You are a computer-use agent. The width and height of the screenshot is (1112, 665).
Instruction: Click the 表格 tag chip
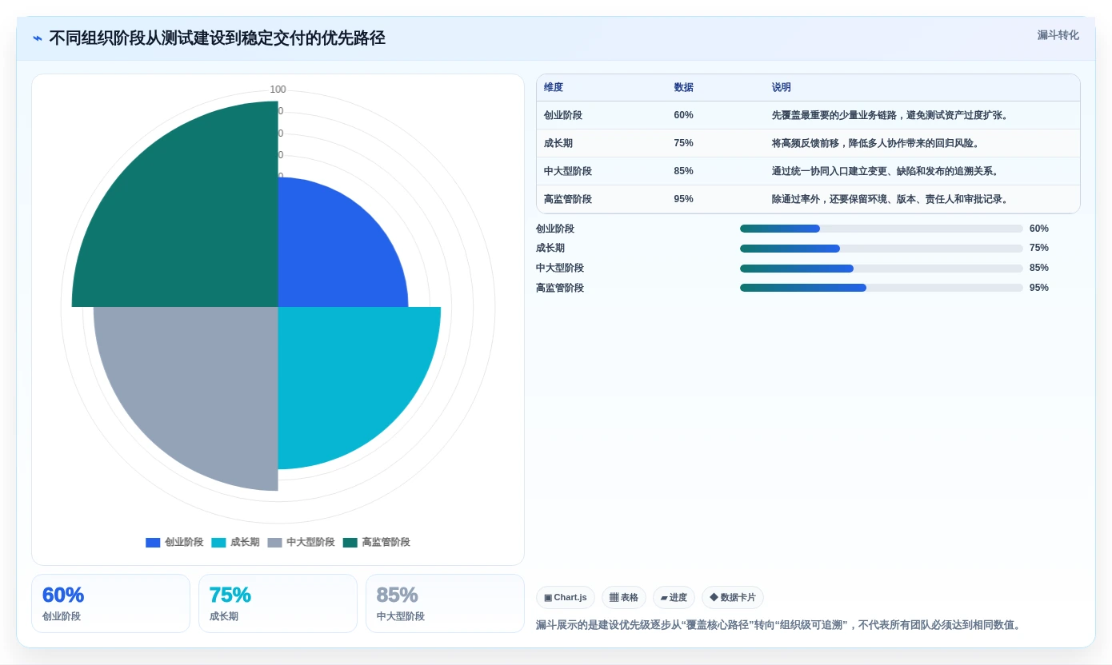624,598
